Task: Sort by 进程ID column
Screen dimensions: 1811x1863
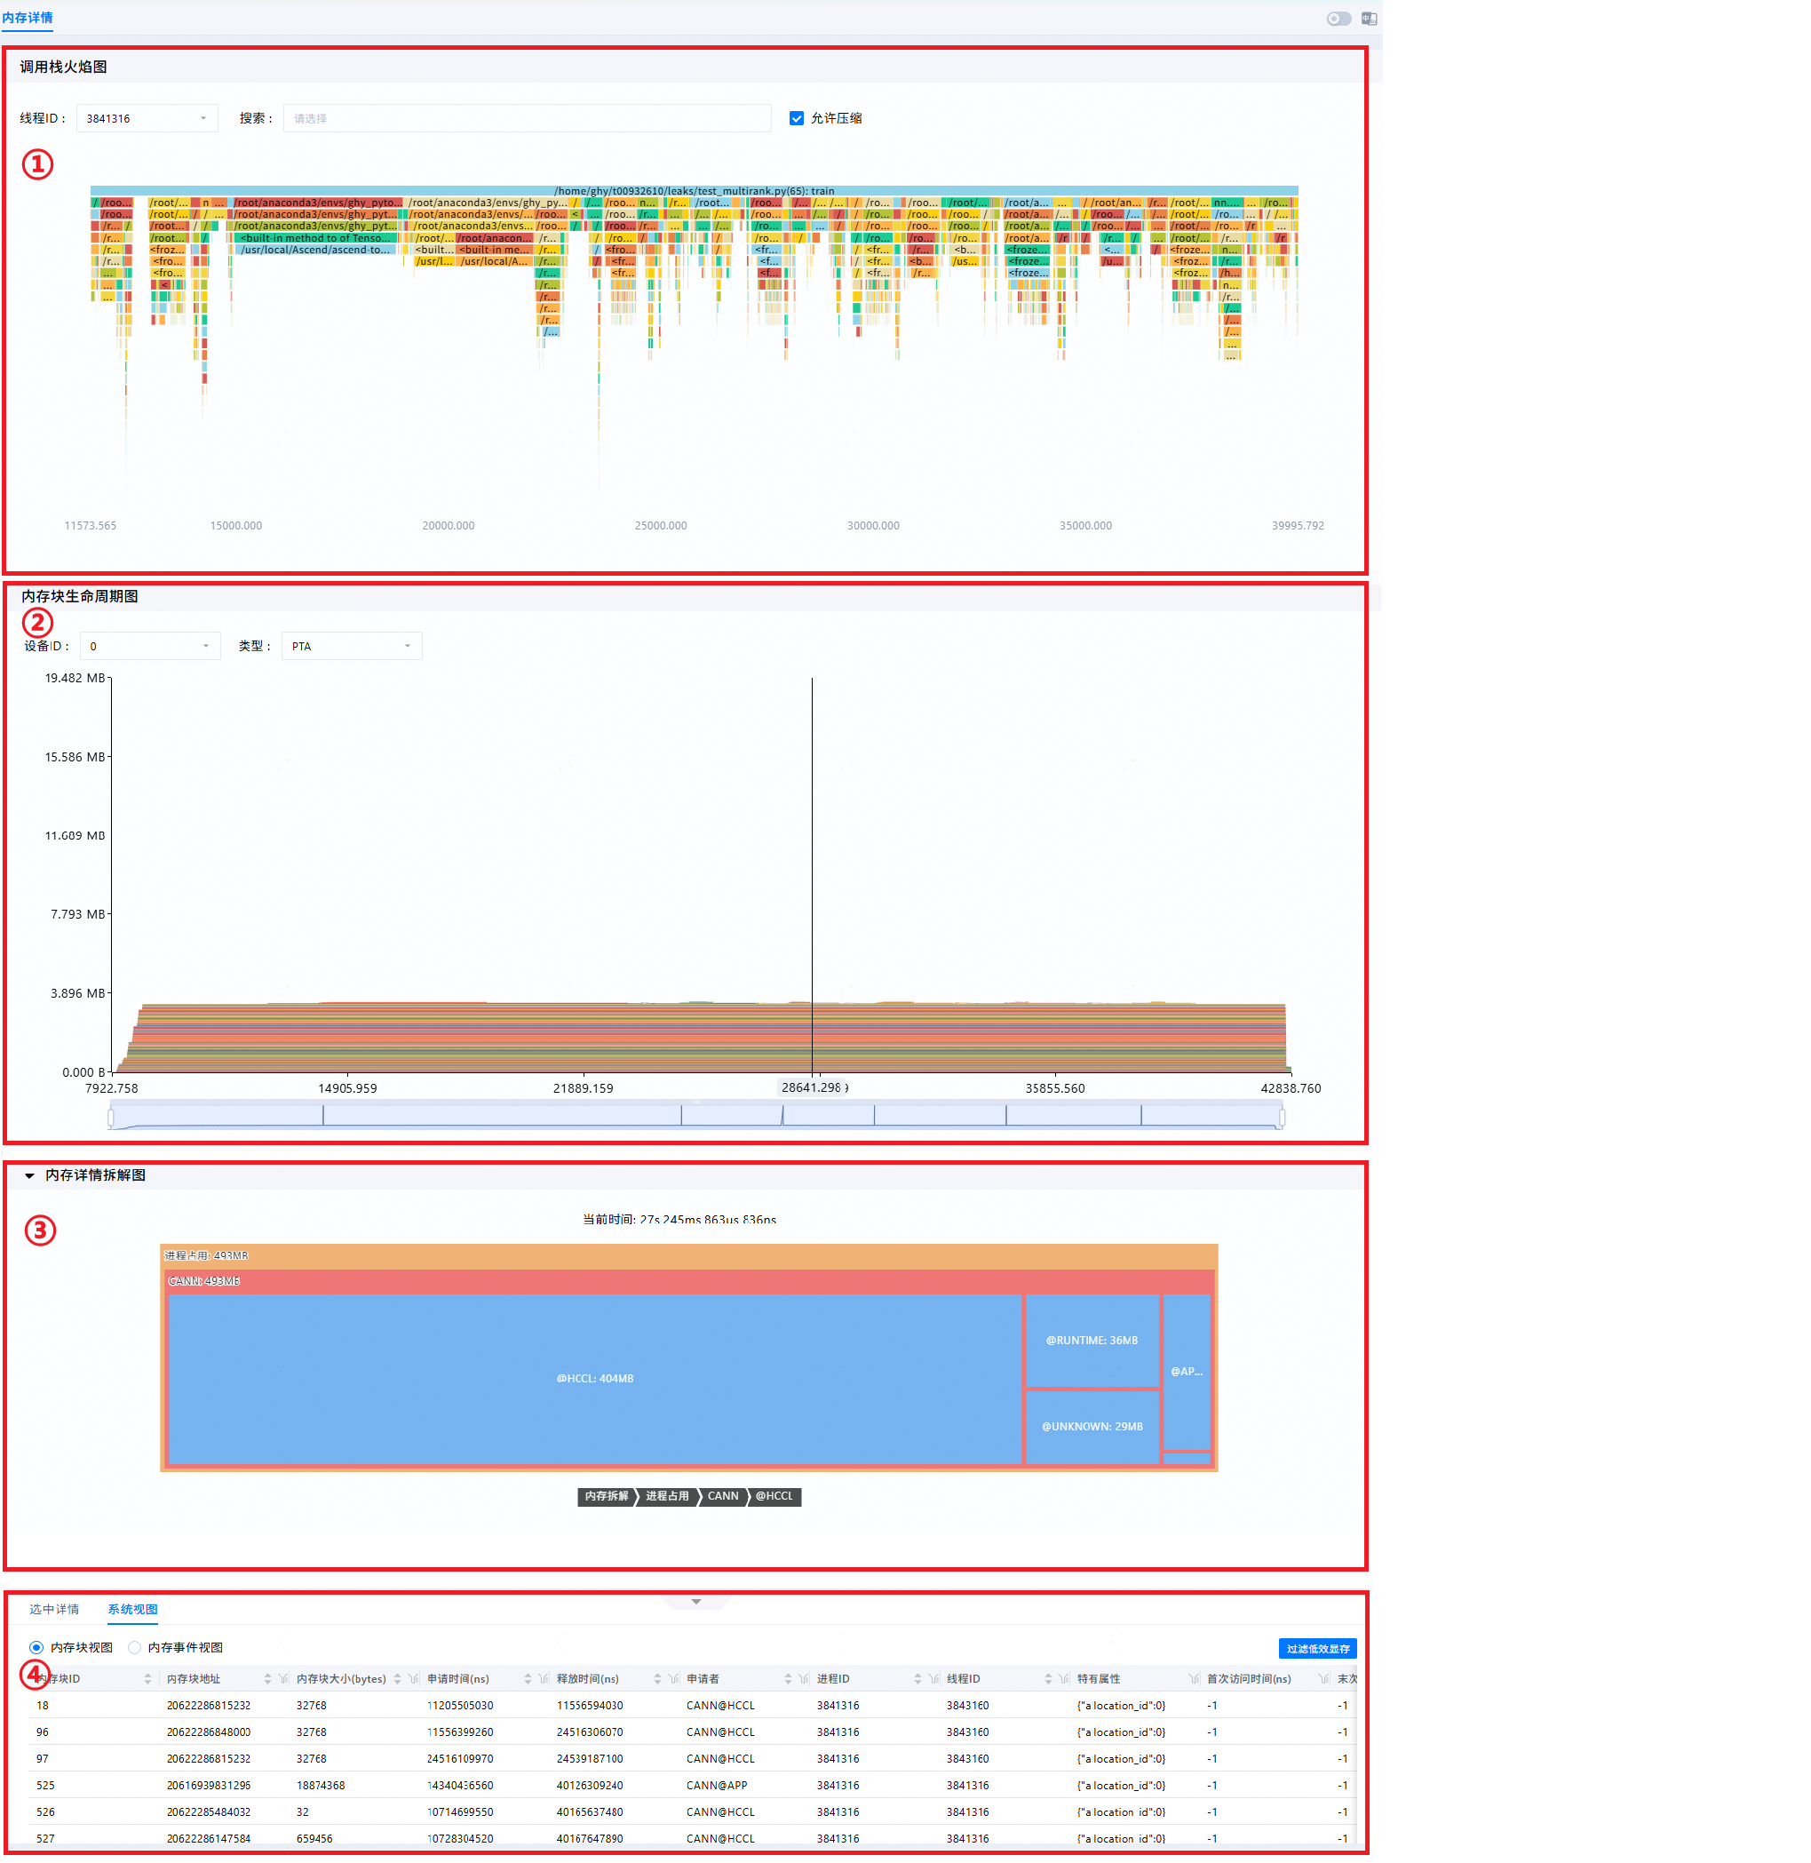Action: coord(917,1678)
